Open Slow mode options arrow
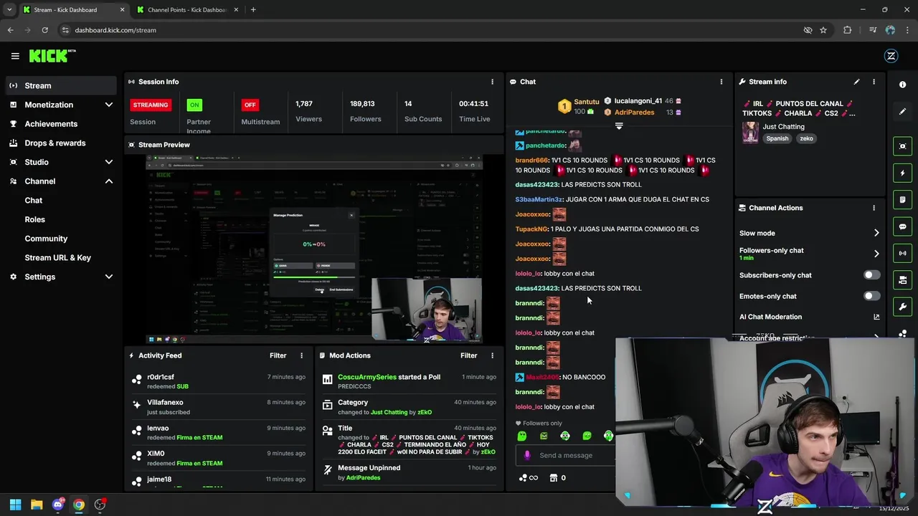The width and height of the screenshot is (918, 516). [x=876, y=233]
